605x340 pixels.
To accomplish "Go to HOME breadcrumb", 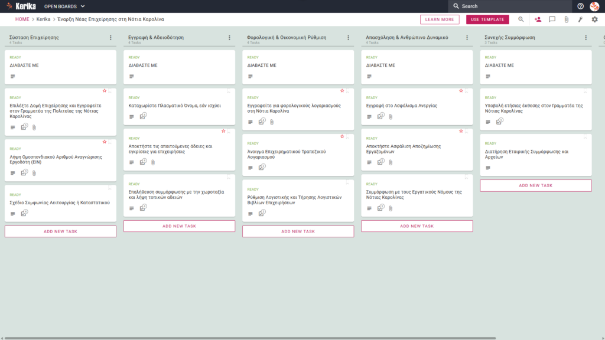I will (x=22, y=19).
